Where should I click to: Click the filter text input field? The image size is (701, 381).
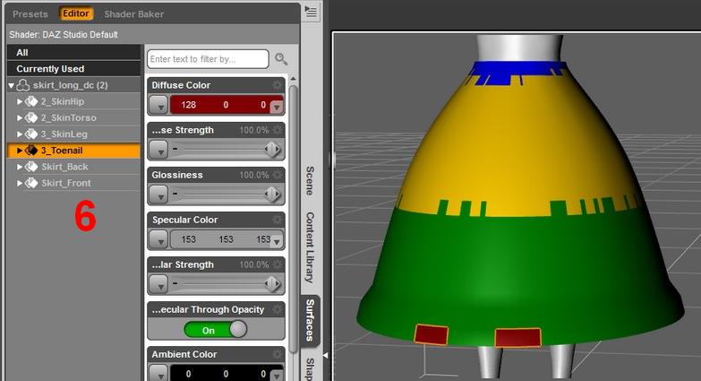coord(208,58)
